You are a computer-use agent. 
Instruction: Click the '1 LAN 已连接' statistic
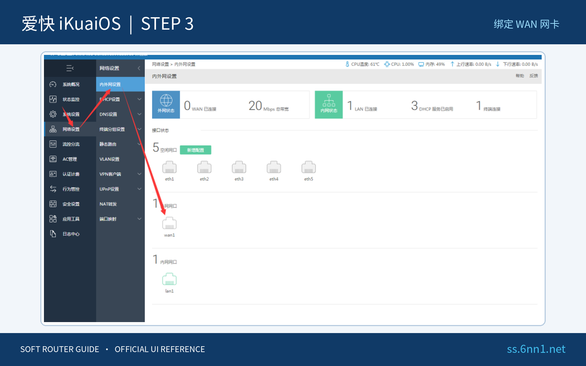(362, 106)
